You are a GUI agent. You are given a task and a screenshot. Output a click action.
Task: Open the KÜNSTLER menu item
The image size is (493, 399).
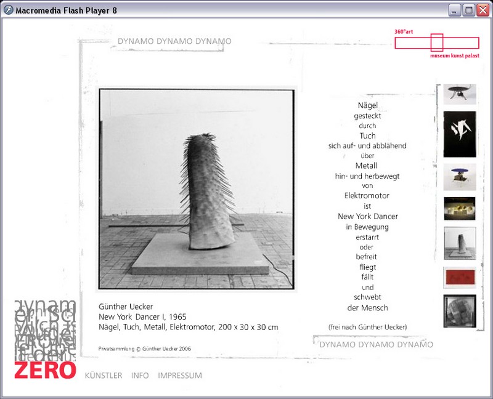click(x=103, y=376)
